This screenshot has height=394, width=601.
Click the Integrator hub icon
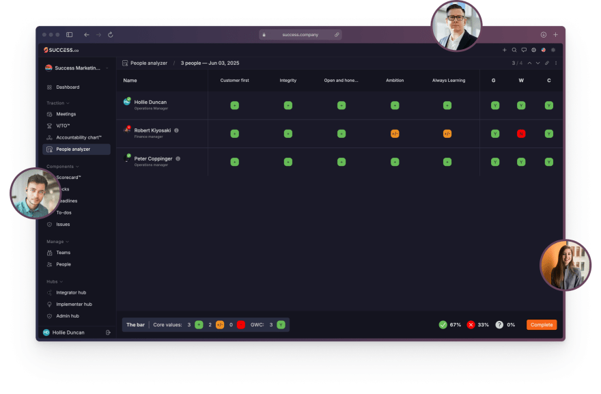click(49, 293)
